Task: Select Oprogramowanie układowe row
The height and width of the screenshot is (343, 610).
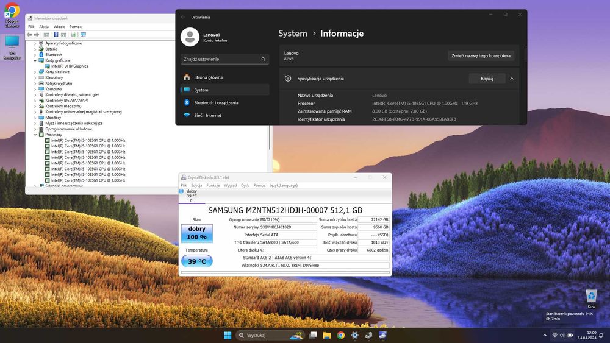Action: point(68,129)
